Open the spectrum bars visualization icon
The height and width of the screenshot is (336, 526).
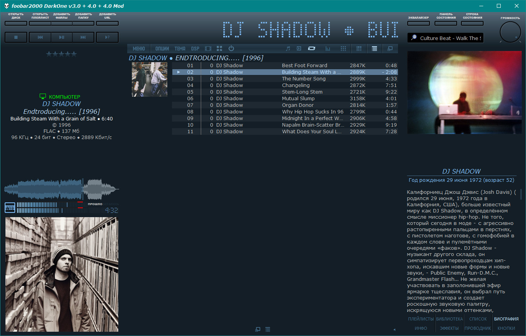coord(328,49)
